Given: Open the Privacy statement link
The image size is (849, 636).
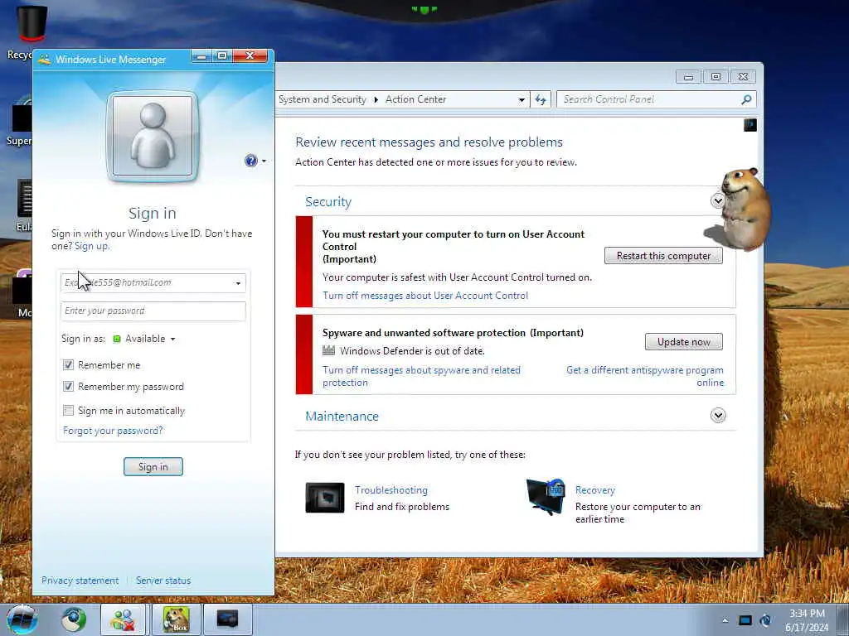Looking at the screenshot, I should [x=80, y=581].
